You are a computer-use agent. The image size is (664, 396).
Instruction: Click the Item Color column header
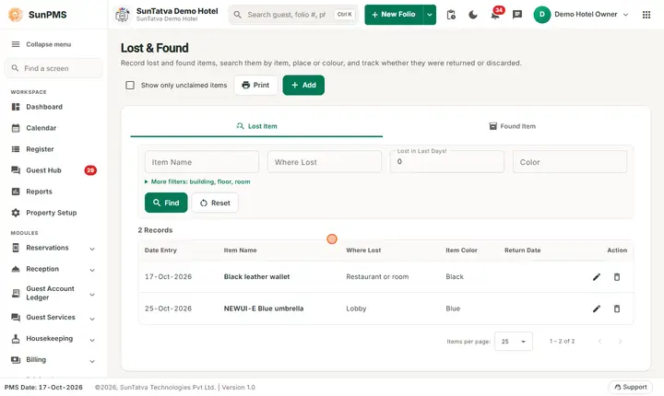coord(461,250)
